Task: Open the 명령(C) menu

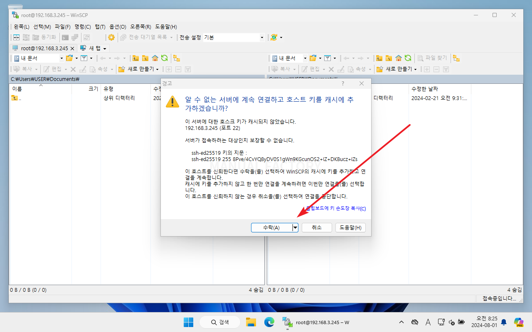Action: (x=83, y=27)
